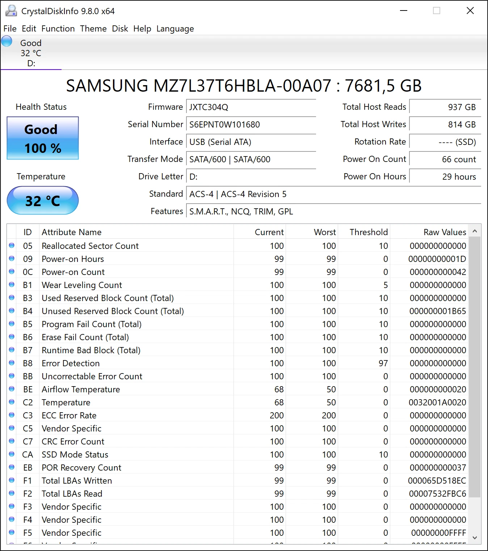This screenshot has width=488, height=551.
Task: Click status dot of Reallocated Sector Count row
Action: point(12,245)
